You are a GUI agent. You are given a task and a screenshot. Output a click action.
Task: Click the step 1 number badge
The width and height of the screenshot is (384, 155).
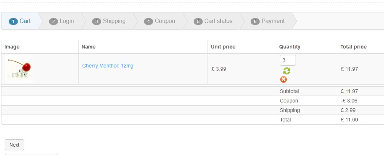13,22
